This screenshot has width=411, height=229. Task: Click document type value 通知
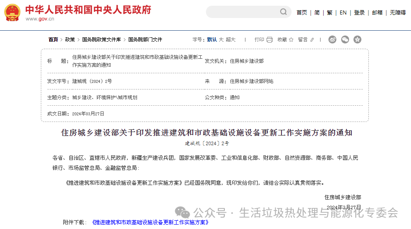coord(234,97)
